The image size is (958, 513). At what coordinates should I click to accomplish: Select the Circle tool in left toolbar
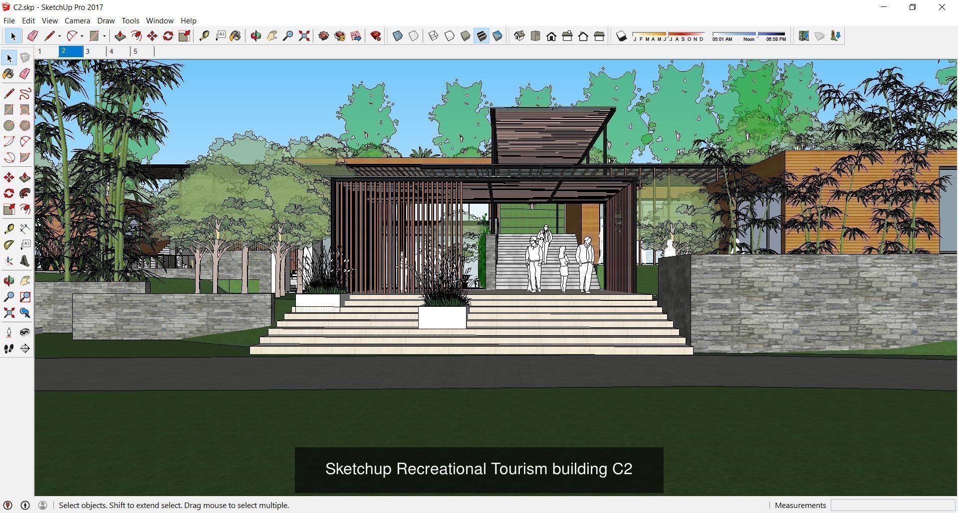tap(9, 126)
